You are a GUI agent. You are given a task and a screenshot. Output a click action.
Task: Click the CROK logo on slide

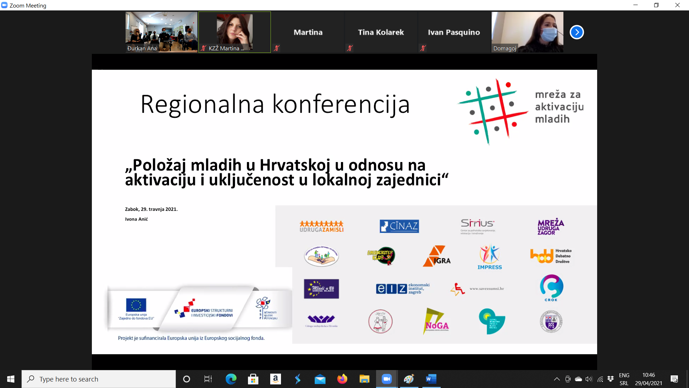[x=551, y=288]
